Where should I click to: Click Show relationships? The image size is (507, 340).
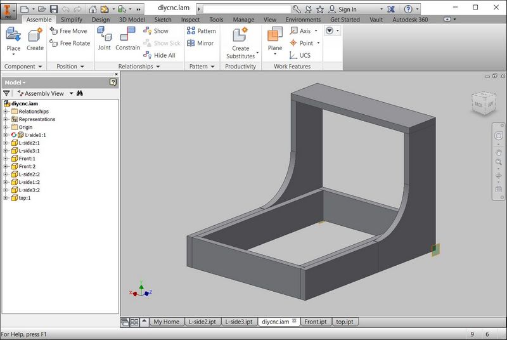[156, 31]
